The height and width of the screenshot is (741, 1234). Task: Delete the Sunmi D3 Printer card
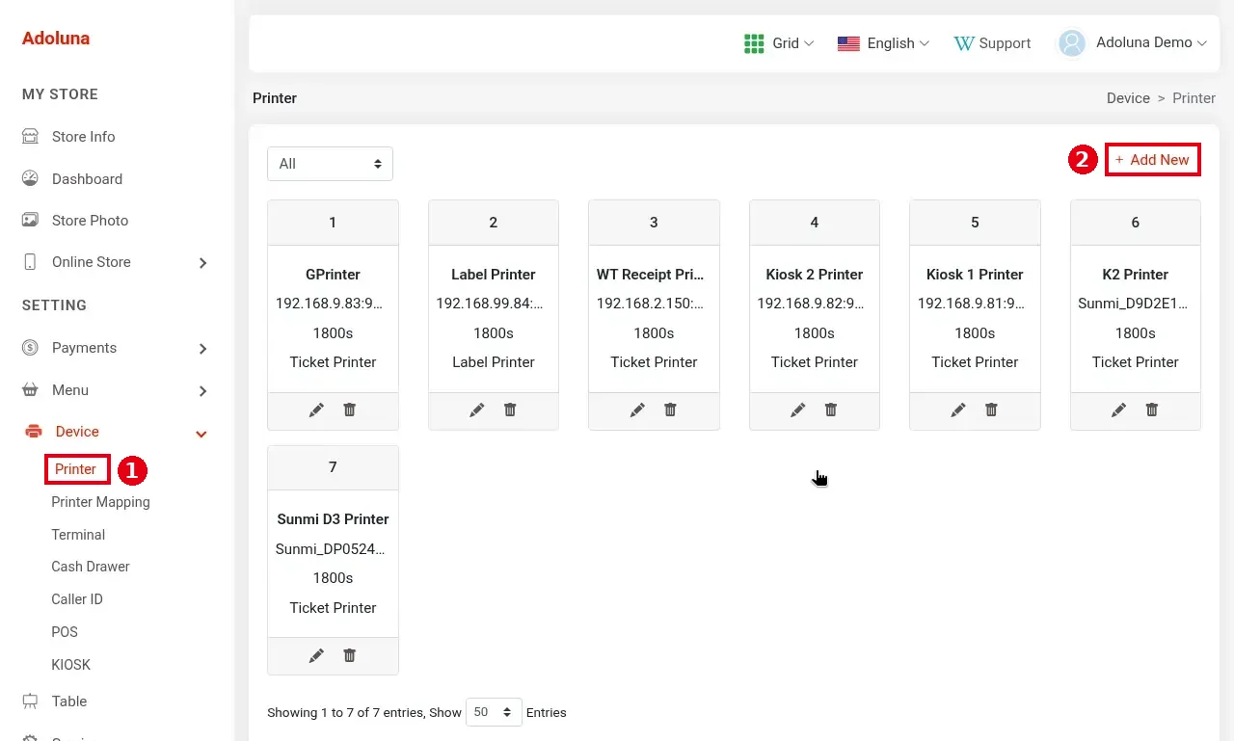350,655
